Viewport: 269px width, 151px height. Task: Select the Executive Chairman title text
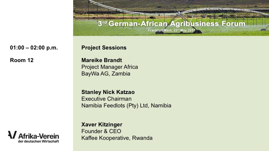106,99
